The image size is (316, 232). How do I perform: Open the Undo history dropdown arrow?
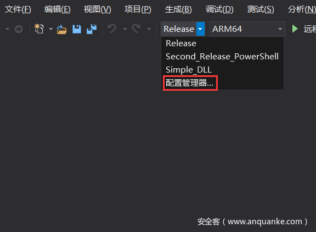pos(125,29)
